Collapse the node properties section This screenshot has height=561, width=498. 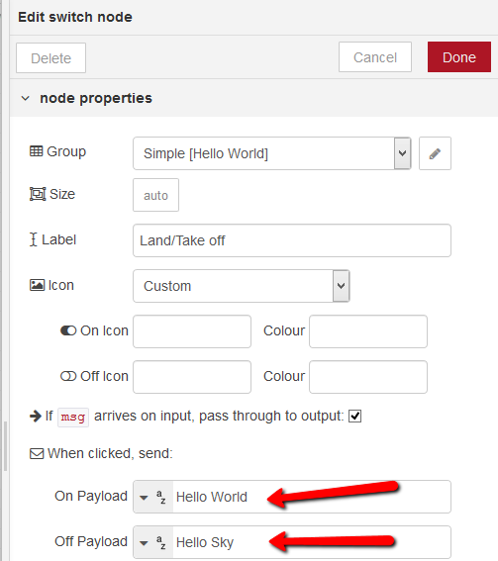pyautogui.click(x=26, y=98)
